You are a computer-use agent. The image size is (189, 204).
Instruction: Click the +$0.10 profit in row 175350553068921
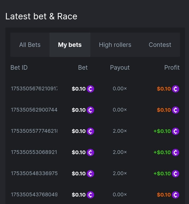pyautogui.click(x=162, y=152)
